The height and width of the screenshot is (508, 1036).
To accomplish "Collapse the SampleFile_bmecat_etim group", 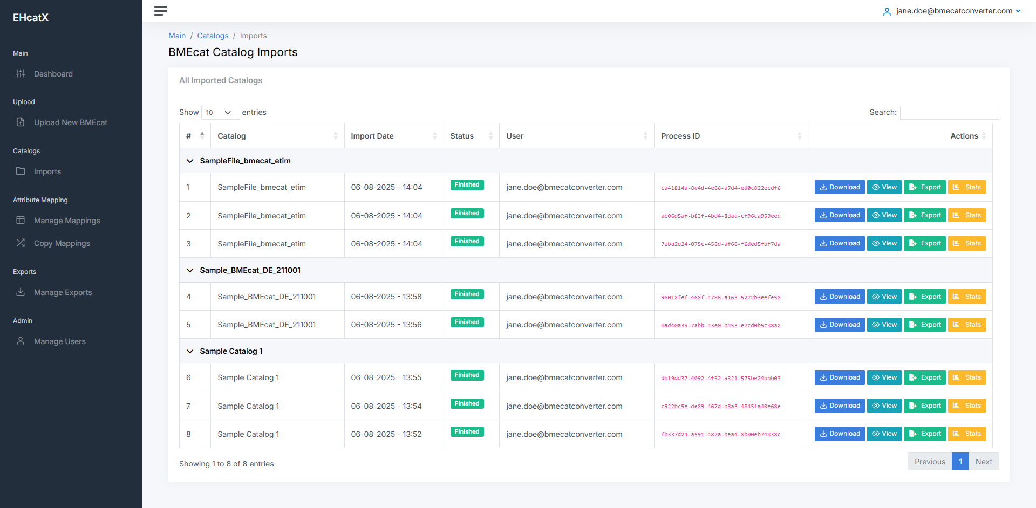I will (190, 161).
